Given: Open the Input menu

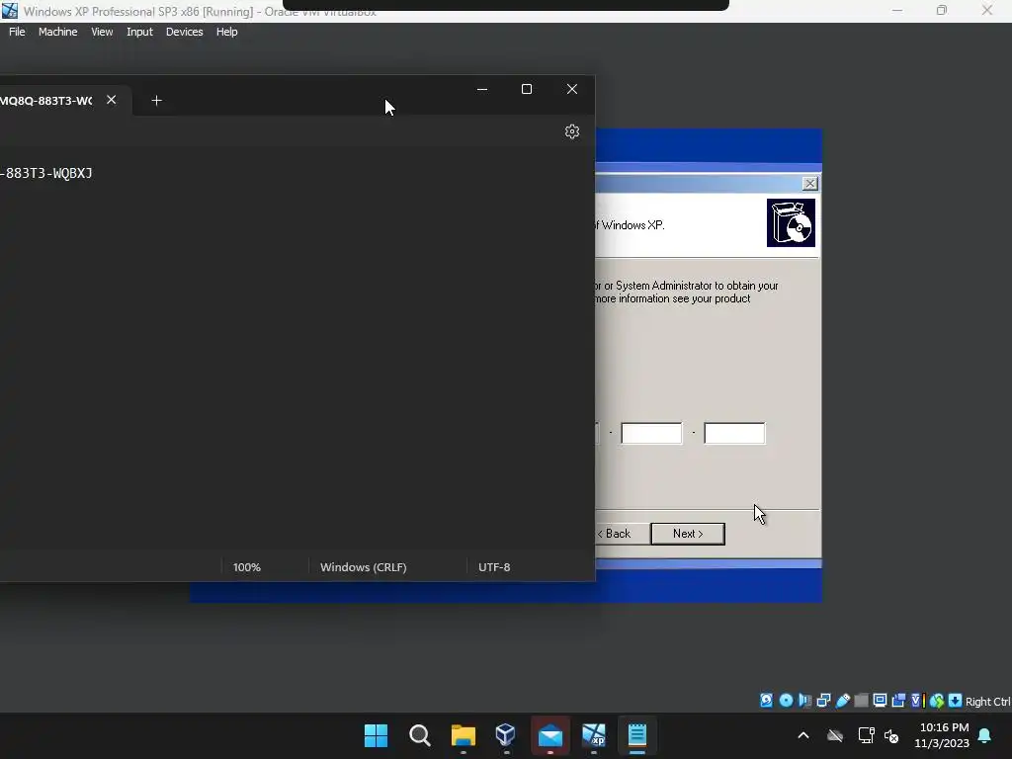Looking at the screenshot, I should (139, 32).
